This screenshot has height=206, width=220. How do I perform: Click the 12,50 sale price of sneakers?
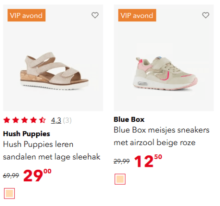(148, 161)
